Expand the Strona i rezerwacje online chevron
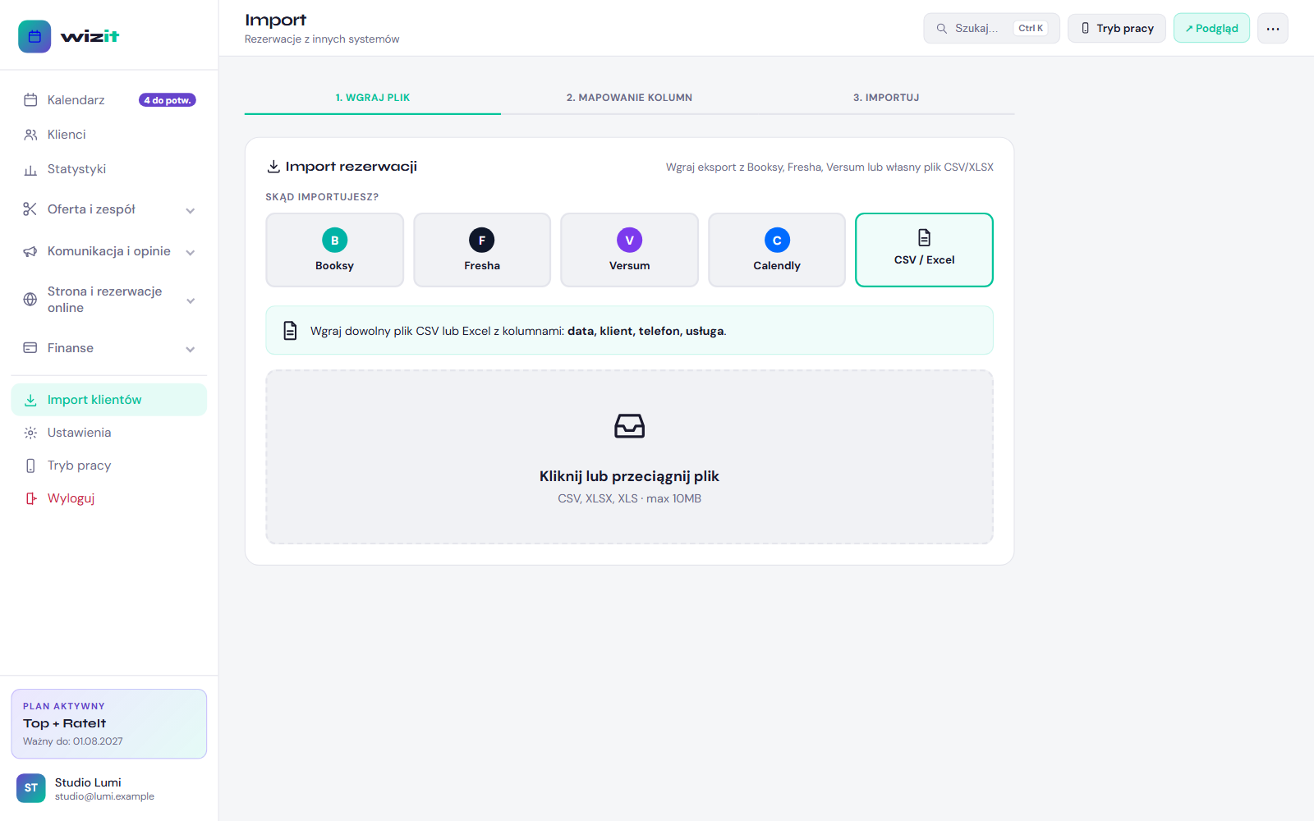1314x821 pixels. tap(191, 300)
